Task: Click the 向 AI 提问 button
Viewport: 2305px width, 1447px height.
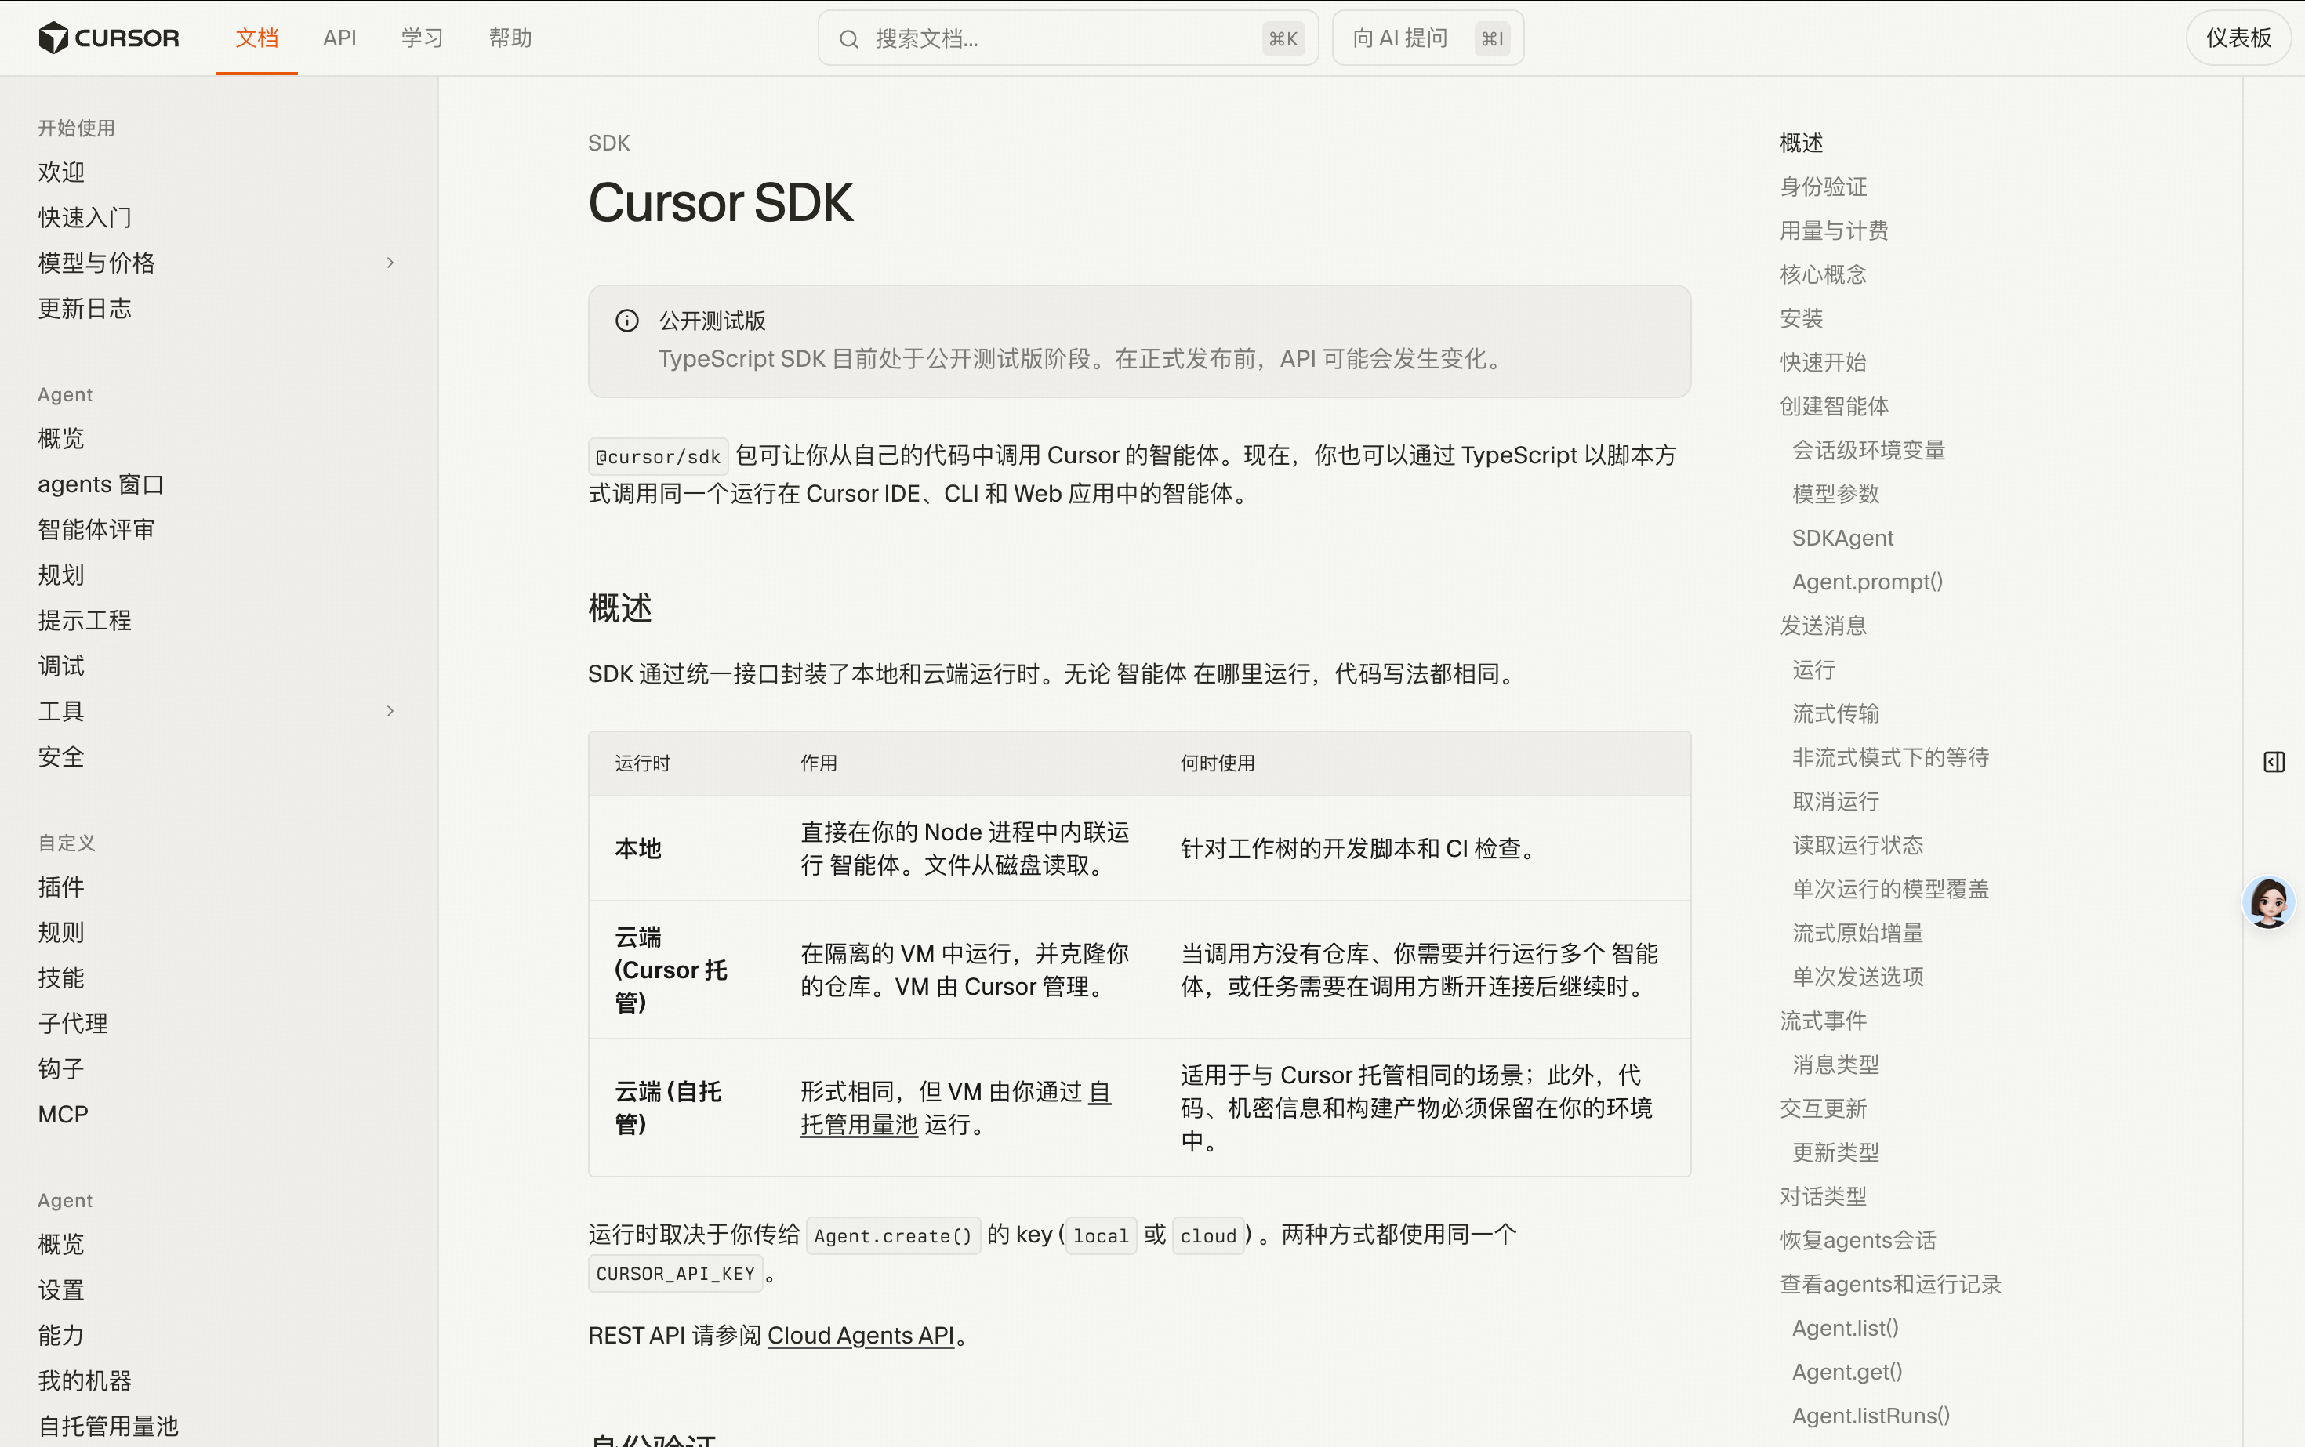Action: tap(1427, 38)
